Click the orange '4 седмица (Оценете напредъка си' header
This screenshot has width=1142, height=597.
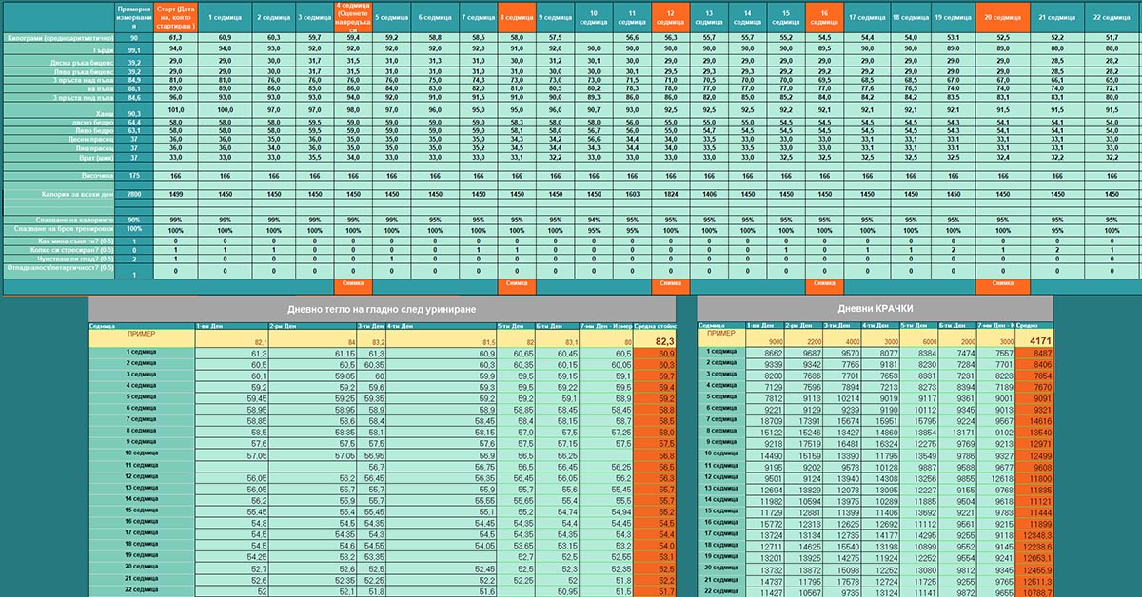(353, 17)
